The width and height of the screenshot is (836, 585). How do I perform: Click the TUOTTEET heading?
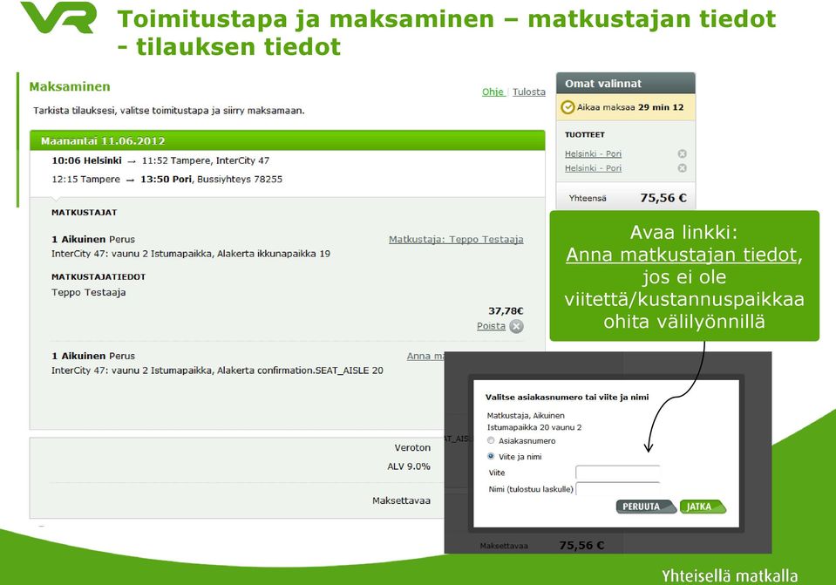coord(584,135)
